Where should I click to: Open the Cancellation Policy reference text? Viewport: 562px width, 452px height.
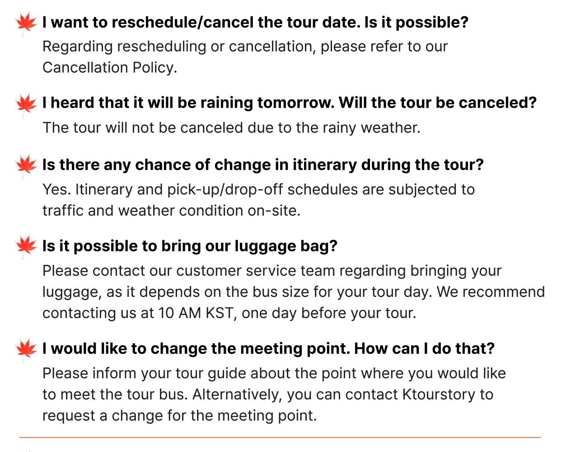click(x=109, y=67)
